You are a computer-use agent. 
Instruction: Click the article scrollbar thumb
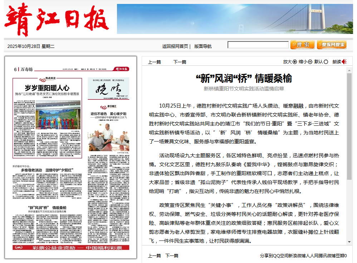tap(349, 125)
